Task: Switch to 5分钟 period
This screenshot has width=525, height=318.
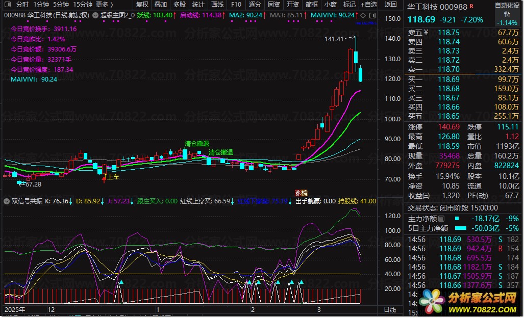Action: (61, 5)
